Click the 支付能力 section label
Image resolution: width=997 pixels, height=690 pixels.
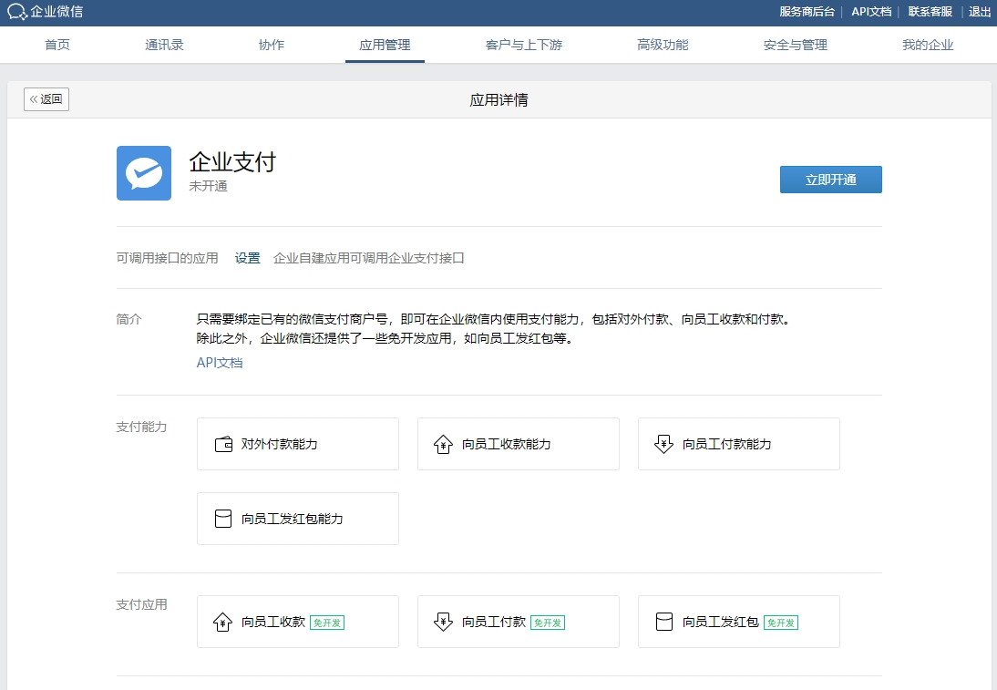142,427
